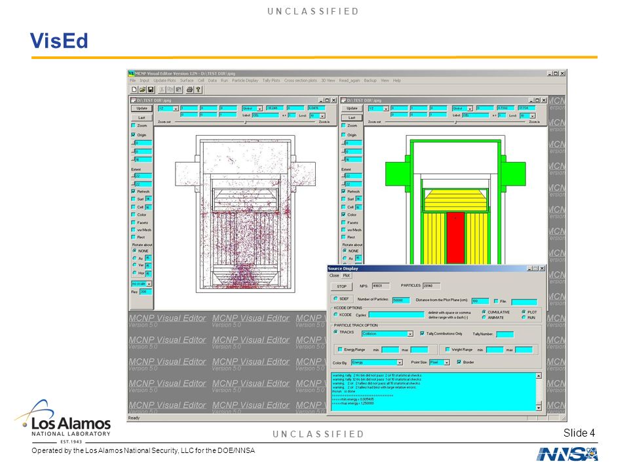Click Close in Source Display menu
The width and height of the screenshot is (629, 472).
coord(334,276)
